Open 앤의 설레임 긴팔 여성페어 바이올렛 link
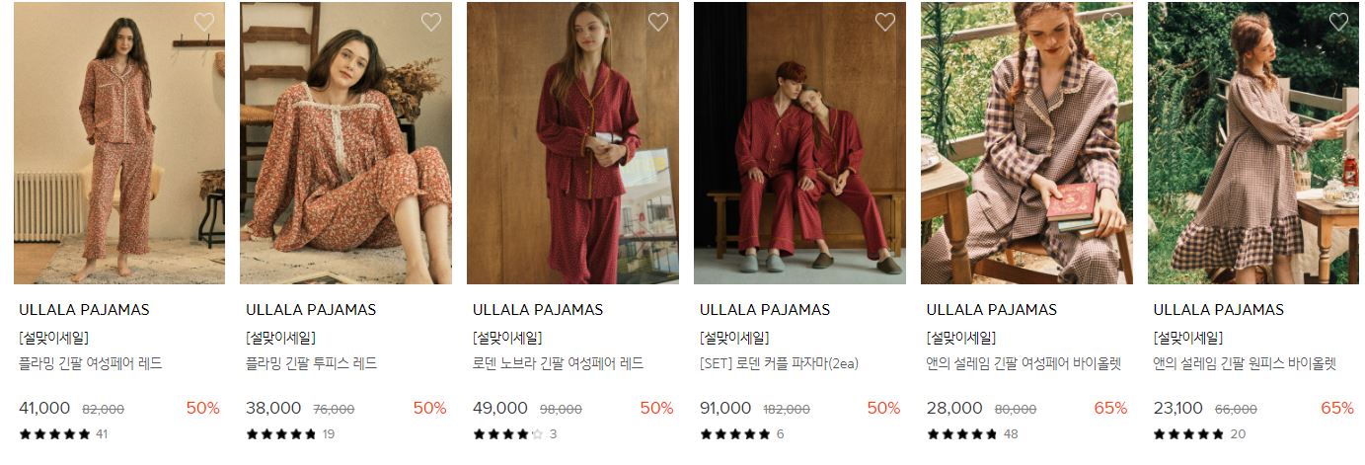1365x465 pixels. 1024,363
